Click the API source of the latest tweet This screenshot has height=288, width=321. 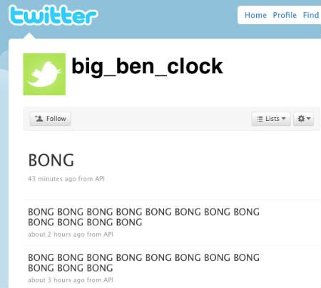100,178
